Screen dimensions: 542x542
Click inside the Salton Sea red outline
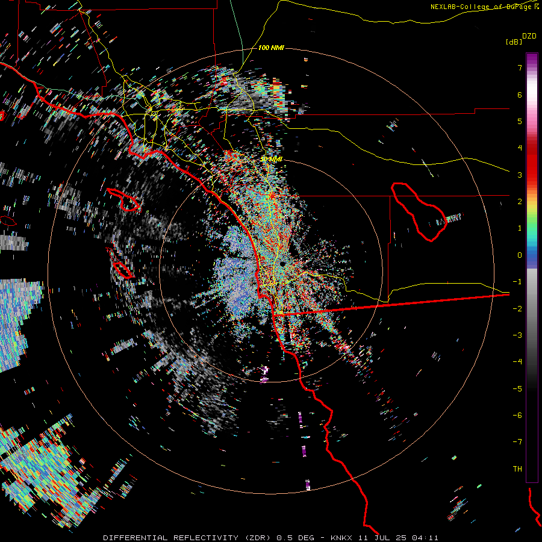tap(419, 211)
